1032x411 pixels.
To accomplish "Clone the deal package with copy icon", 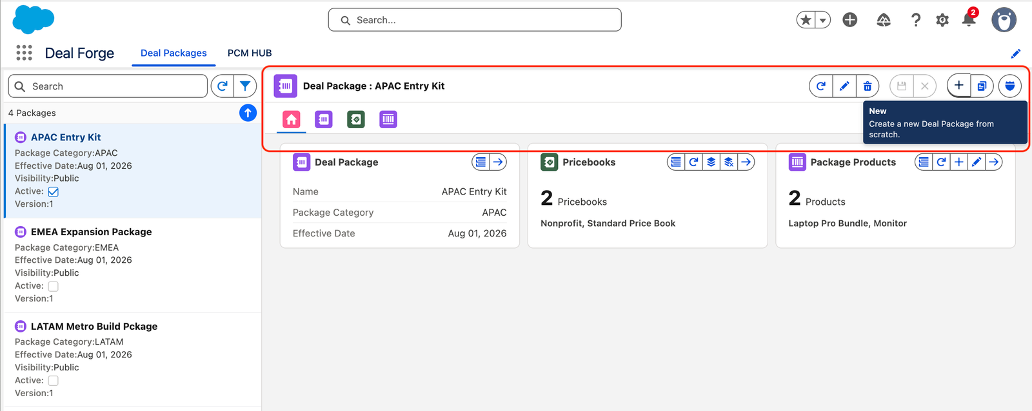I will pyautogui.click(x=982, y=86).
